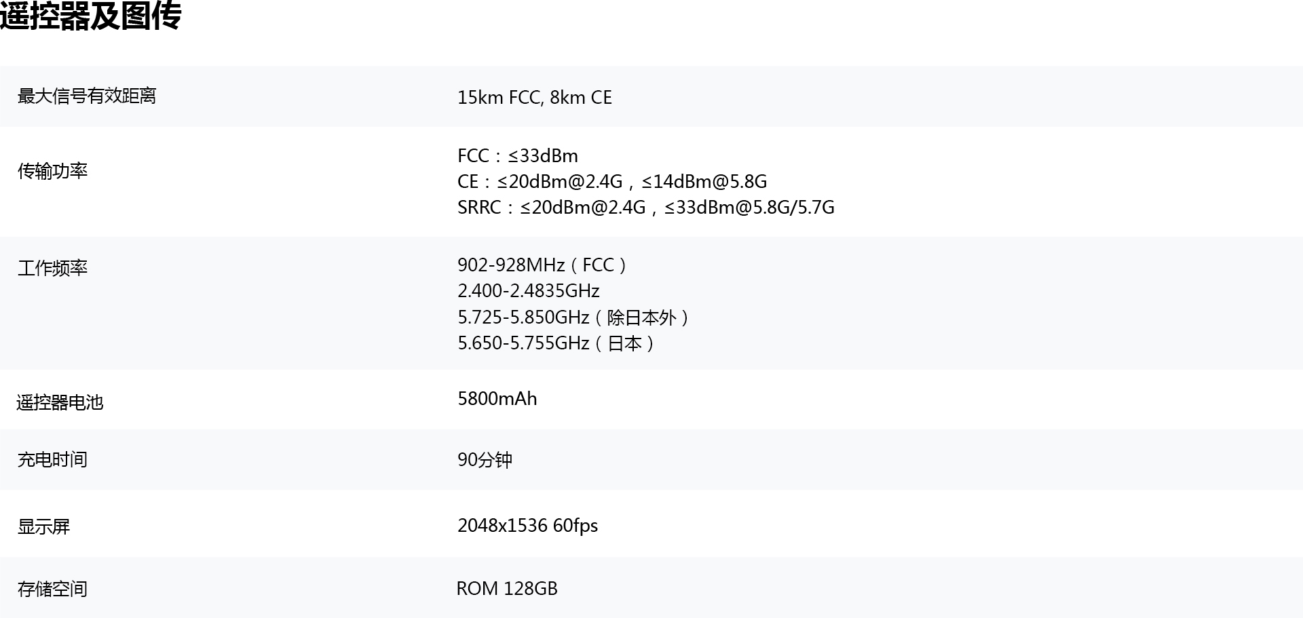Click the FCC: ≤33dBm power line
This screenshot has height=618, width=1303.
518,156
